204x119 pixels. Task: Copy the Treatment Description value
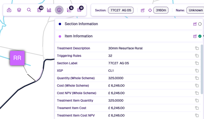[197, 48]
